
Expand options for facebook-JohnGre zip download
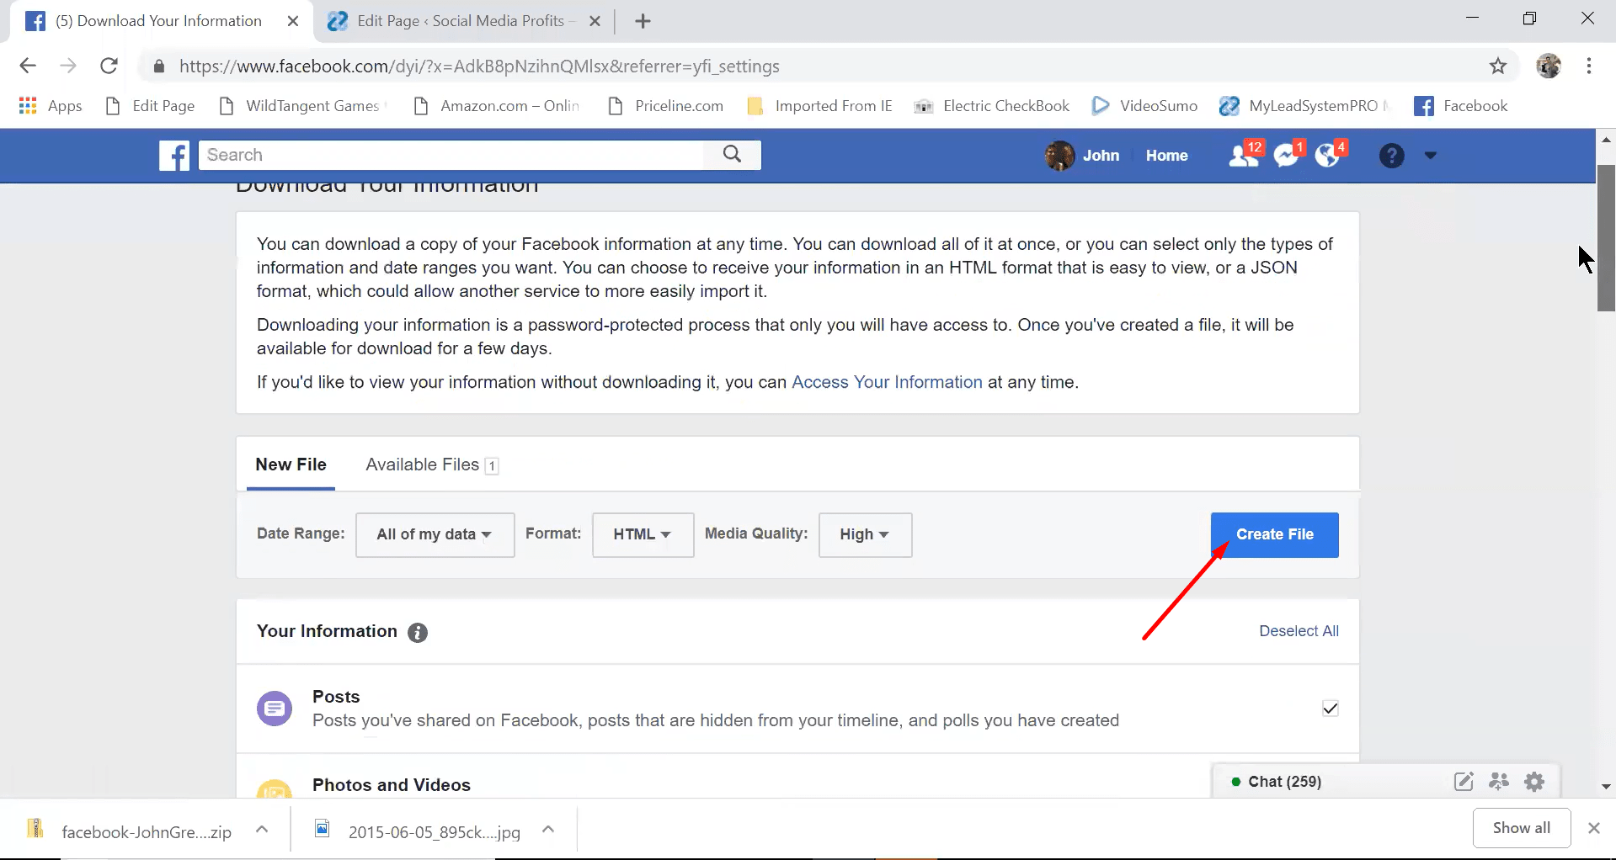(x=262, y=830)
